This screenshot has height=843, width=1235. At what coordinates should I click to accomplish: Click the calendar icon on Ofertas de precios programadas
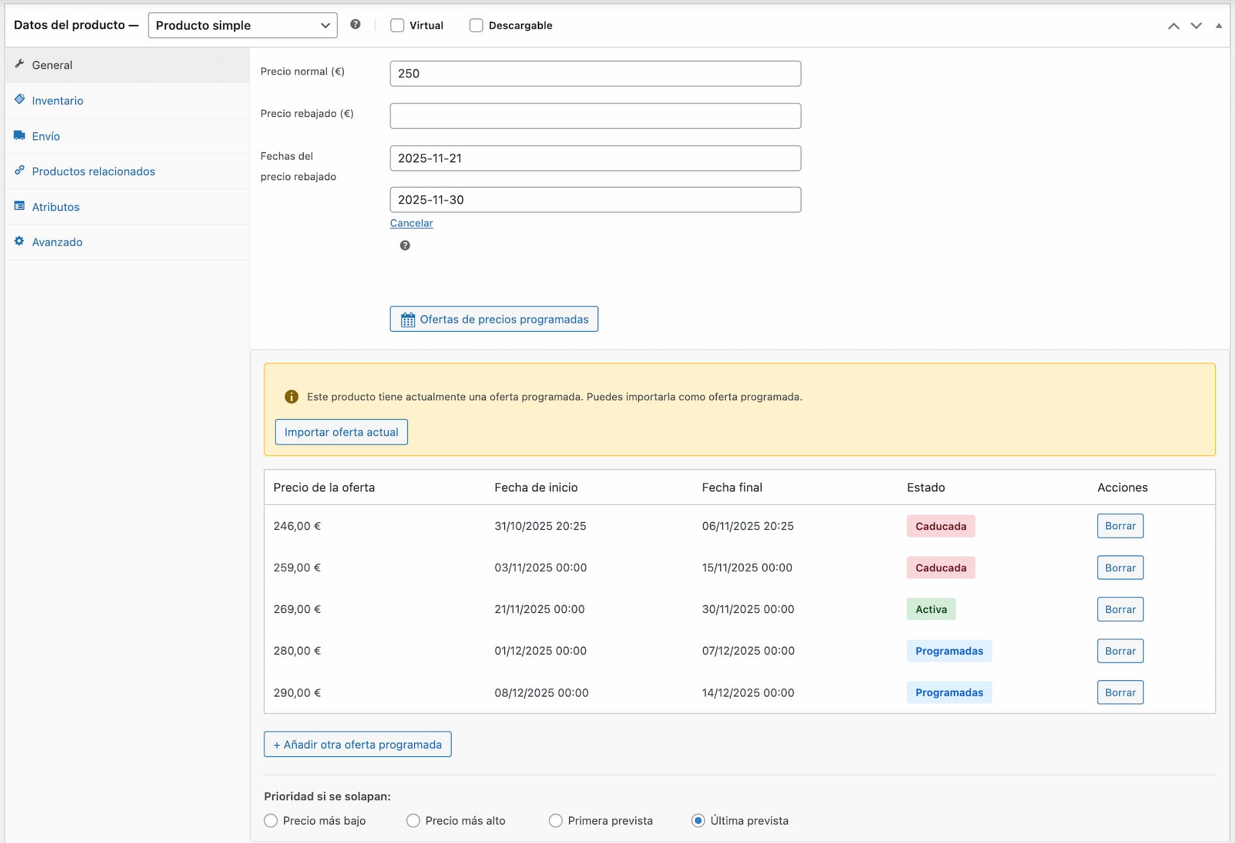pos(407,319)
